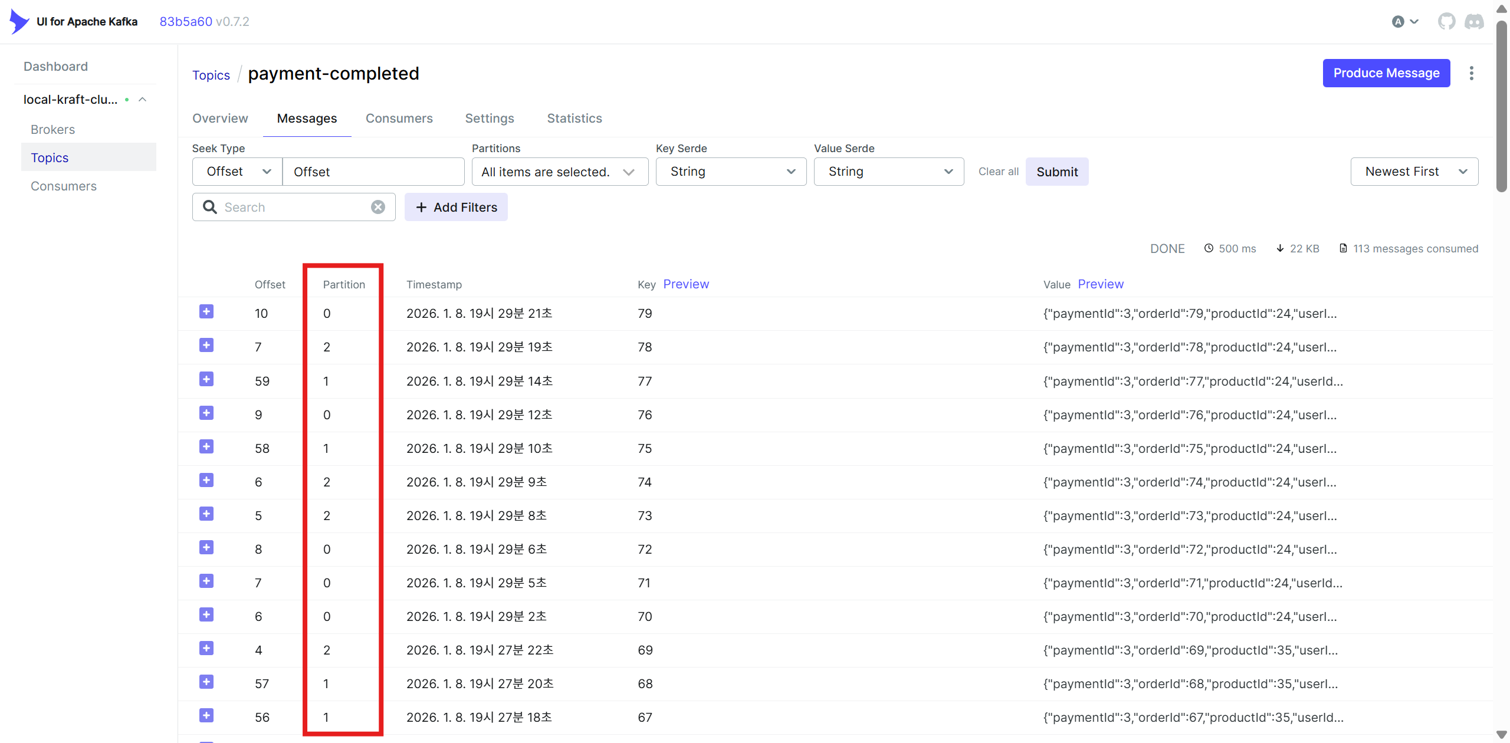Switch to the Consumers tab
The width and height of the screenshot is (1510, 743).
click(399, 119)
